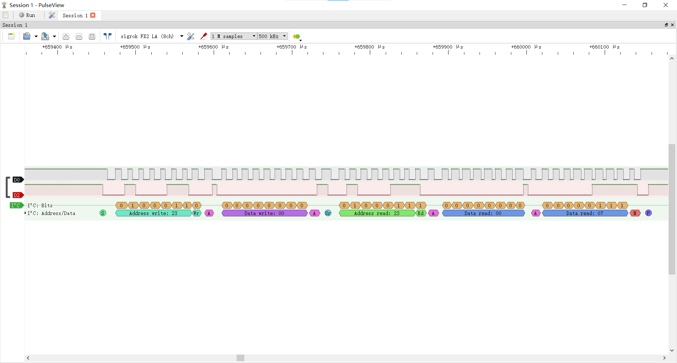Open the device configuration wrench icon
The image size is (677, 363).
[191, 36]
